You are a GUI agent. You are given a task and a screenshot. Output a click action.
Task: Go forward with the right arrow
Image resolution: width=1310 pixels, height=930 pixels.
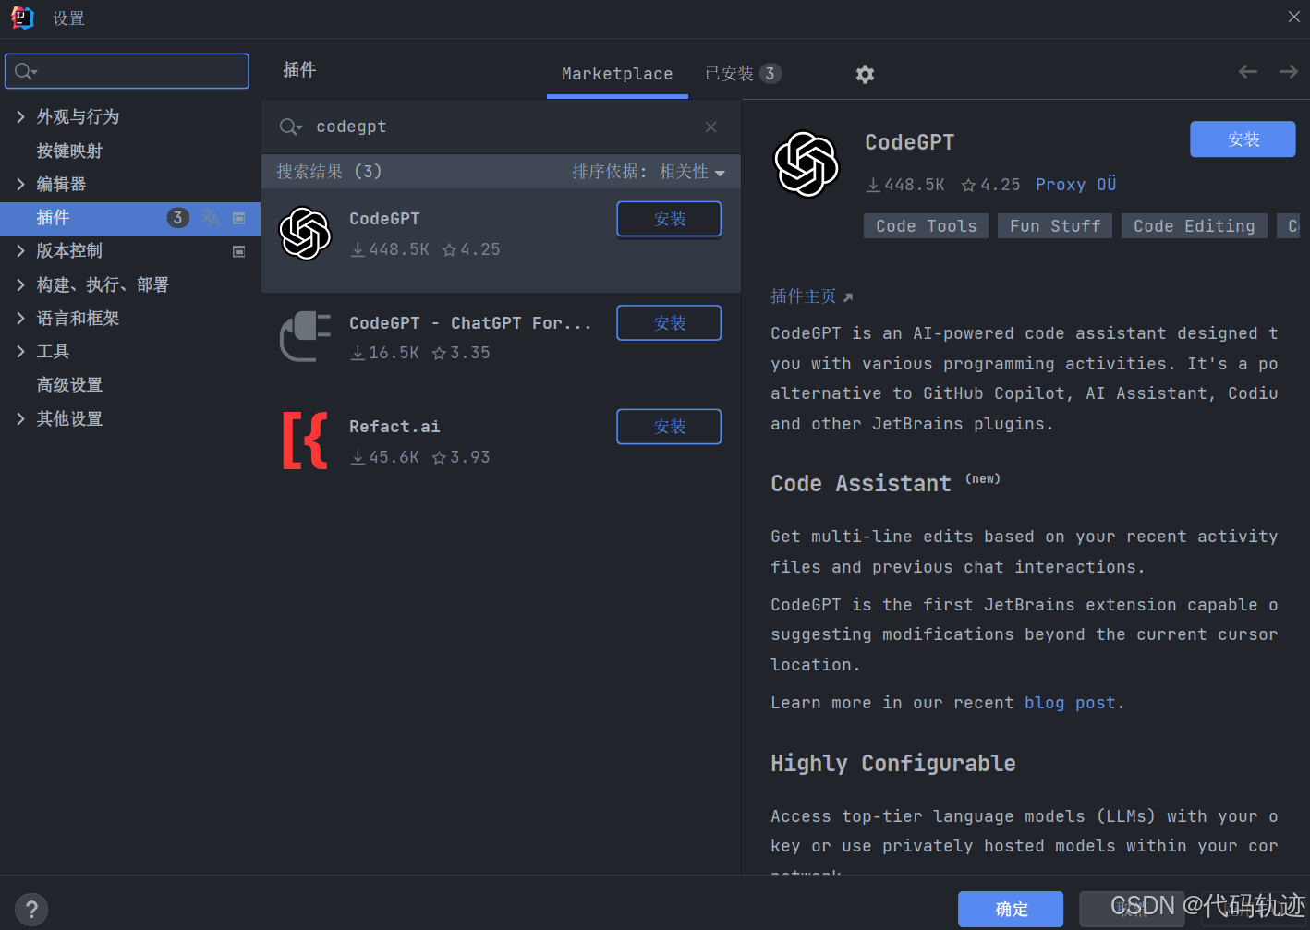coord(1289,72)
